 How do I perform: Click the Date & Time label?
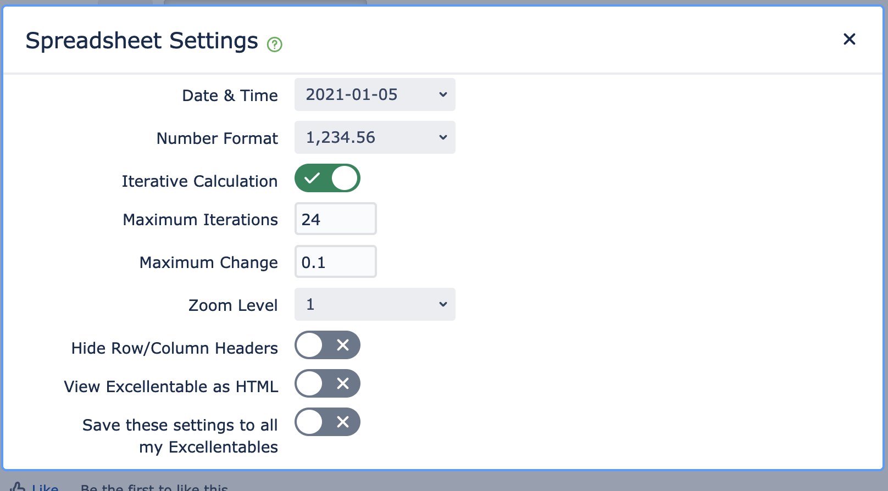point(230,96)
